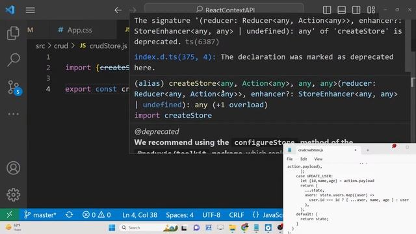Close the crudcrudStore.js tab in Notepad
The height and width of the screenshot is (234, 416).
(356, 150)
